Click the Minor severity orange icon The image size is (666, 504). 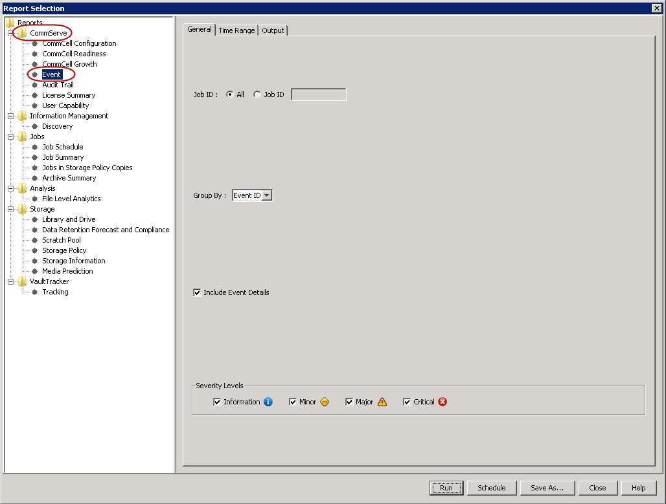(x=325, y=402)
